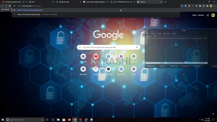Screen dimensions: 217x122
Task: Show hidden system tray icons
Action: pos(200,120)
